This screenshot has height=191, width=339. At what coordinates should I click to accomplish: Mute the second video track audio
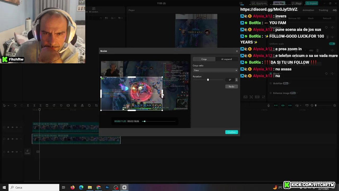tap(17, 139)
